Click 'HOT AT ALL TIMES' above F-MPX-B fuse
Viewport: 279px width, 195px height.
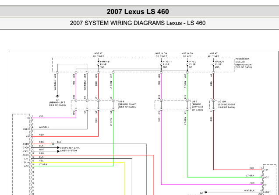point(98,55)
